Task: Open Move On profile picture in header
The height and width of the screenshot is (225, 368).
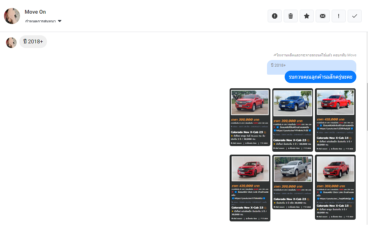Action: 12,16
